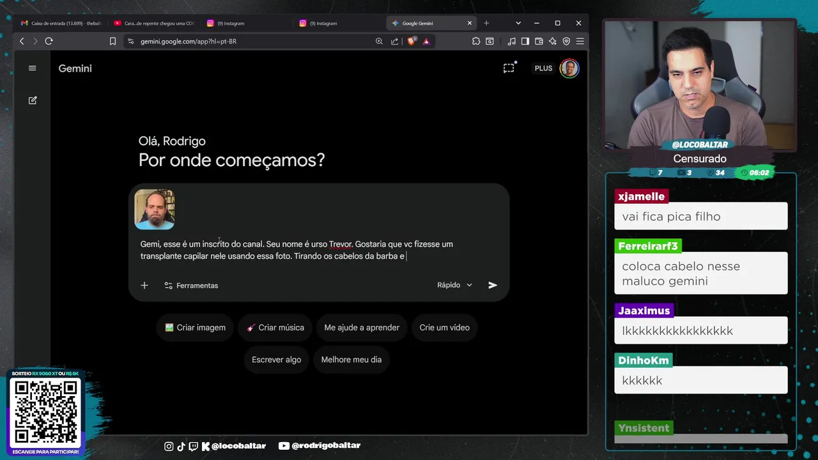
Task: Click the Jaaximus chat username
Action: (644, 310)
